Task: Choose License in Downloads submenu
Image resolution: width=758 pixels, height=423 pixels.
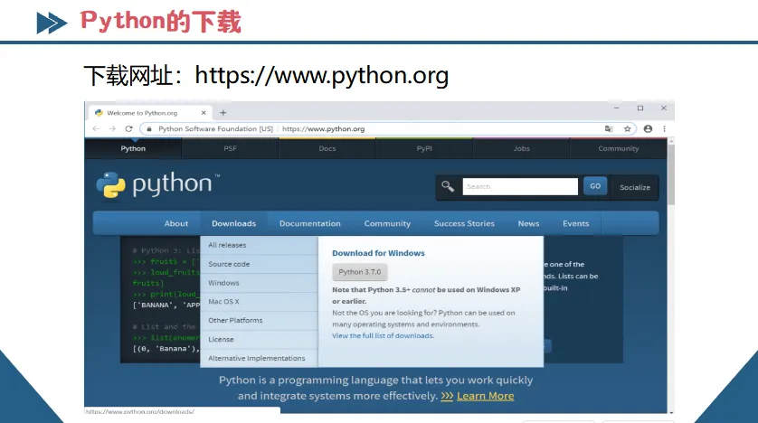Action: [259, 340]
